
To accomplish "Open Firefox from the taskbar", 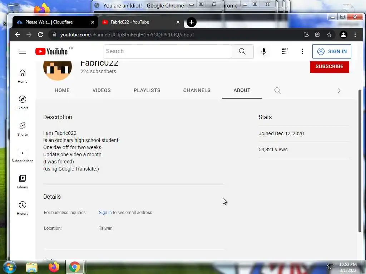I will tap(54, 267).
